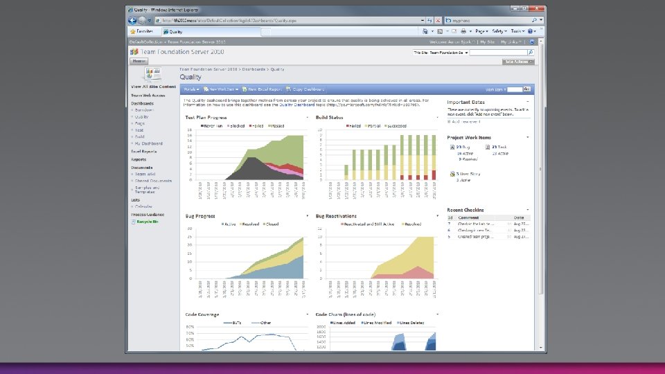Open the Team Wiki link
Screen dimensions: 665x374
(145, 175)
